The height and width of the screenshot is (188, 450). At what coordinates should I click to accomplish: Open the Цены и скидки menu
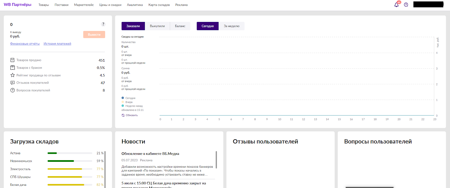[x=110, y=5]
